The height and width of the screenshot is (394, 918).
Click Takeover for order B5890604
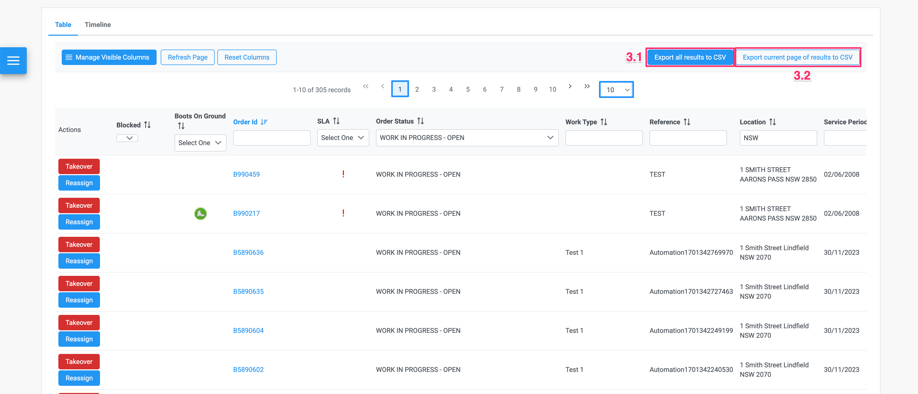tap(79, 323)
